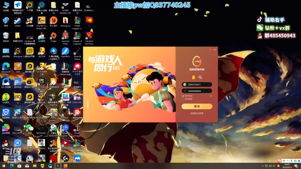Open the Recycle Bin icon
Image resolution: width=301 pixels, height=169 pixels.
coord(6,37)
